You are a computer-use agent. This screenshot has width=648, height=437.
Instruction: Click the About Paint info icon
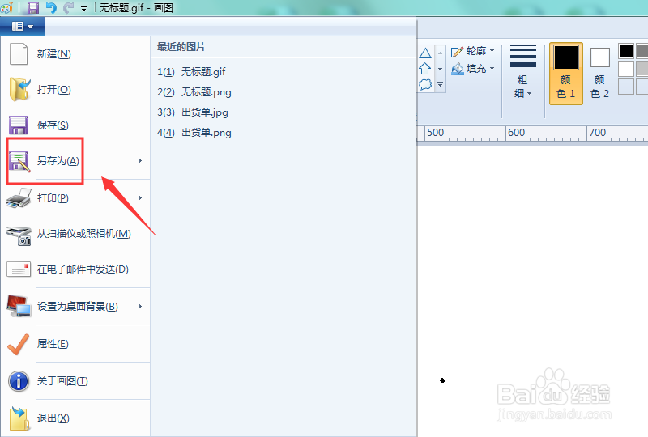19,381
